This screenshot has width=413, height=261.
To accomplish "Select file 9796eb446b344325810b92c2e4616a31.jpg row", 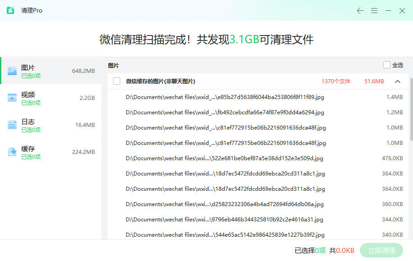I will click(259, 220).
